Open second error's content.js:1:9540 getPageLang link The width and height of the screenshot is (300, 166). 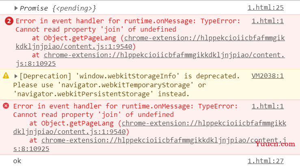(150, 127)
